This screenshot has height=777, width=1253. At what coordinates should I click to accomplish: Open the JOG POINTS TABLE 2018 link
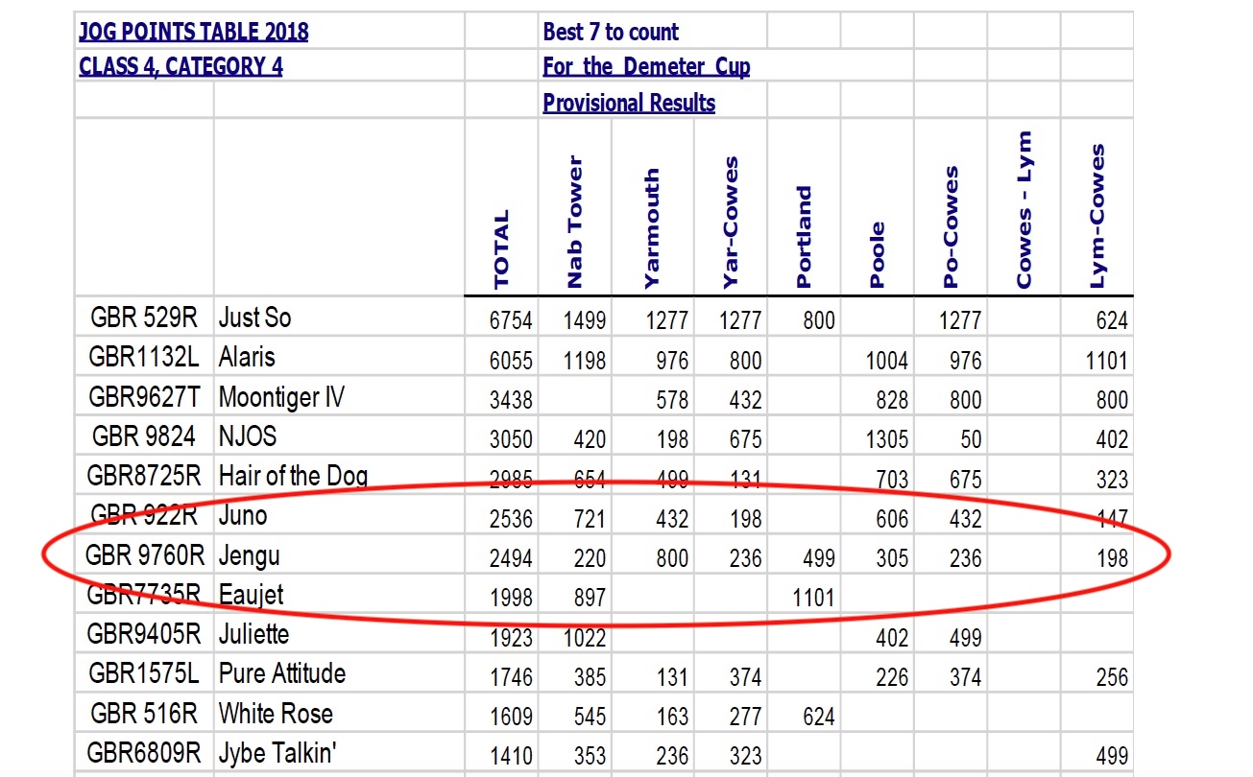click(193, 32)
